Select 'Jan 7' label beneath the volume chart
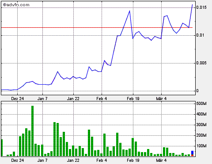 point(42,160)
